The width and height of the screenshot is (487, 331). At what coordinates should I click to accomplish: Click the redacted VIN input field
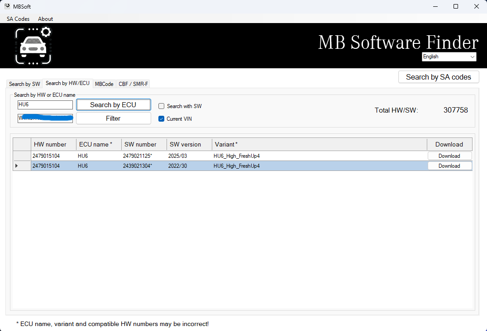point(45,118)
